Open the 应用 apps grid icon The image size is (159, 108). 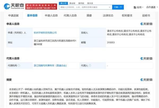135,7
